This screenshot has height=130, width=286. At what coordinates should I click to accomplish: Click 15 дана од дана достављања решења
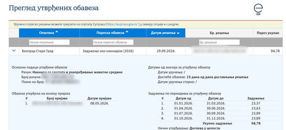pos(217,77)
